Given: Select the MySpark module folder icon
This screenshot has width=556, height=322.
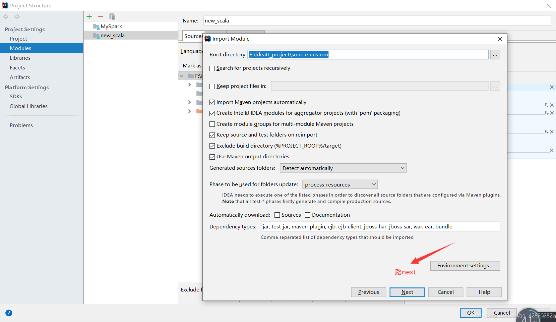Looking at the screenshot, I should [x=96, y=26].
